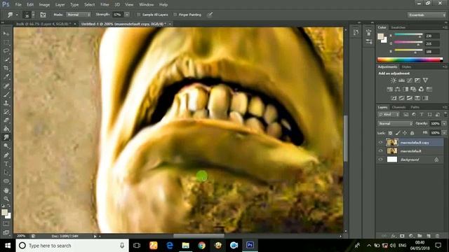The width and height of the screenshot is (449, 252).
Task: Select the Ellipse shape tool
Action: pos(6,181)
